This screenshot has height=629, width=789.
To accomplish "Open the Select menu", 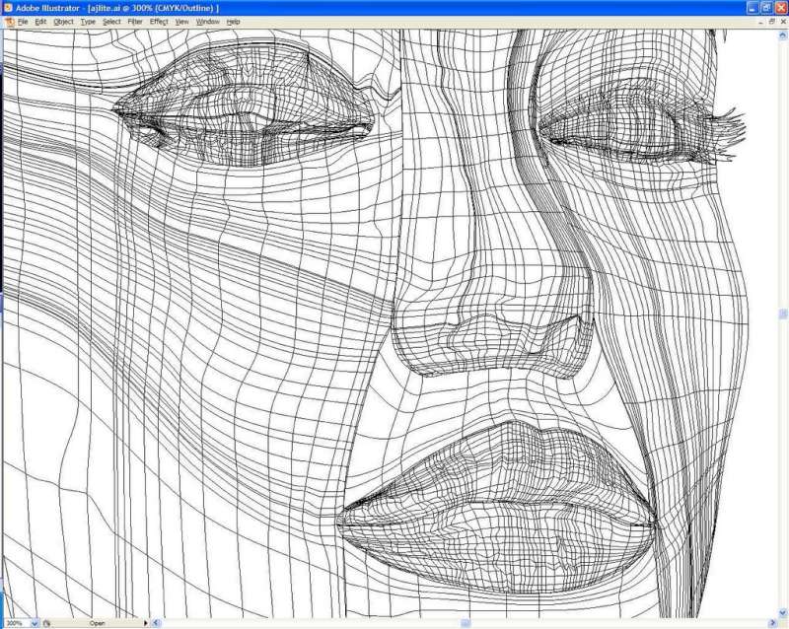I will tap(112, 21).
